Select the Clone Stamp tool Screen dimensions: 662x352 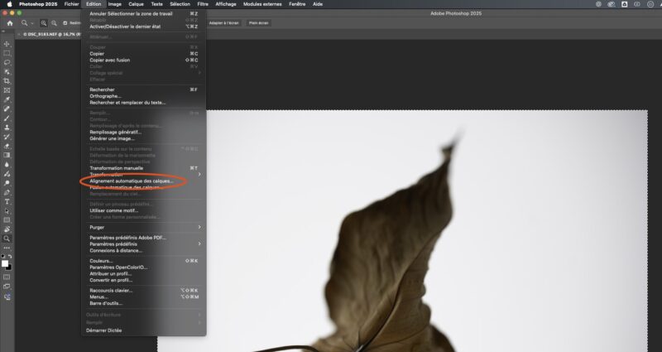(x=7, y=128)
